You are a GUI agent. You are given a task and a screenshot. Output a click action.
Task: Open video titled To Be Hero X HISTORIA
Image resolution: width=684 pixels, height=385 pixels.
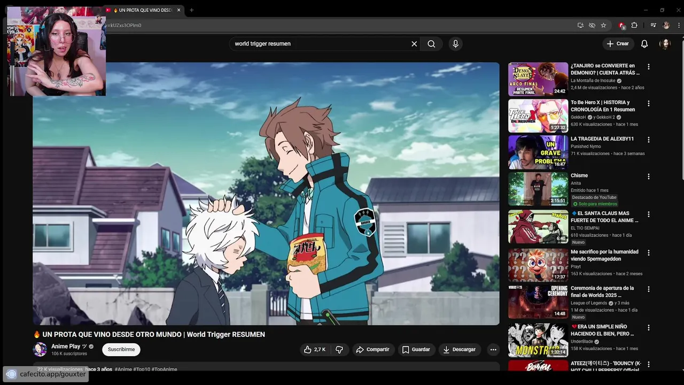click(x=603, y=106)
